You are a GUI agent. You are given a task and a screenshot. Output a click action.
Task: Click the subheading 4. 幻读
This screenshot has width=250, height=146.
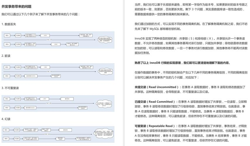6,119
